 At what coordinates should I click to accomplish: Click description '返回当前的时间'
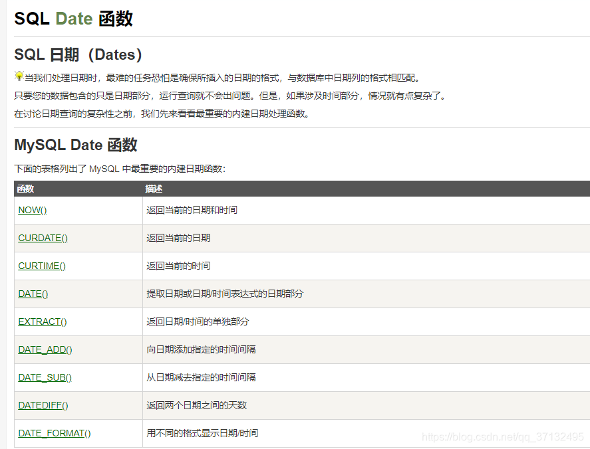coord(178,266)
